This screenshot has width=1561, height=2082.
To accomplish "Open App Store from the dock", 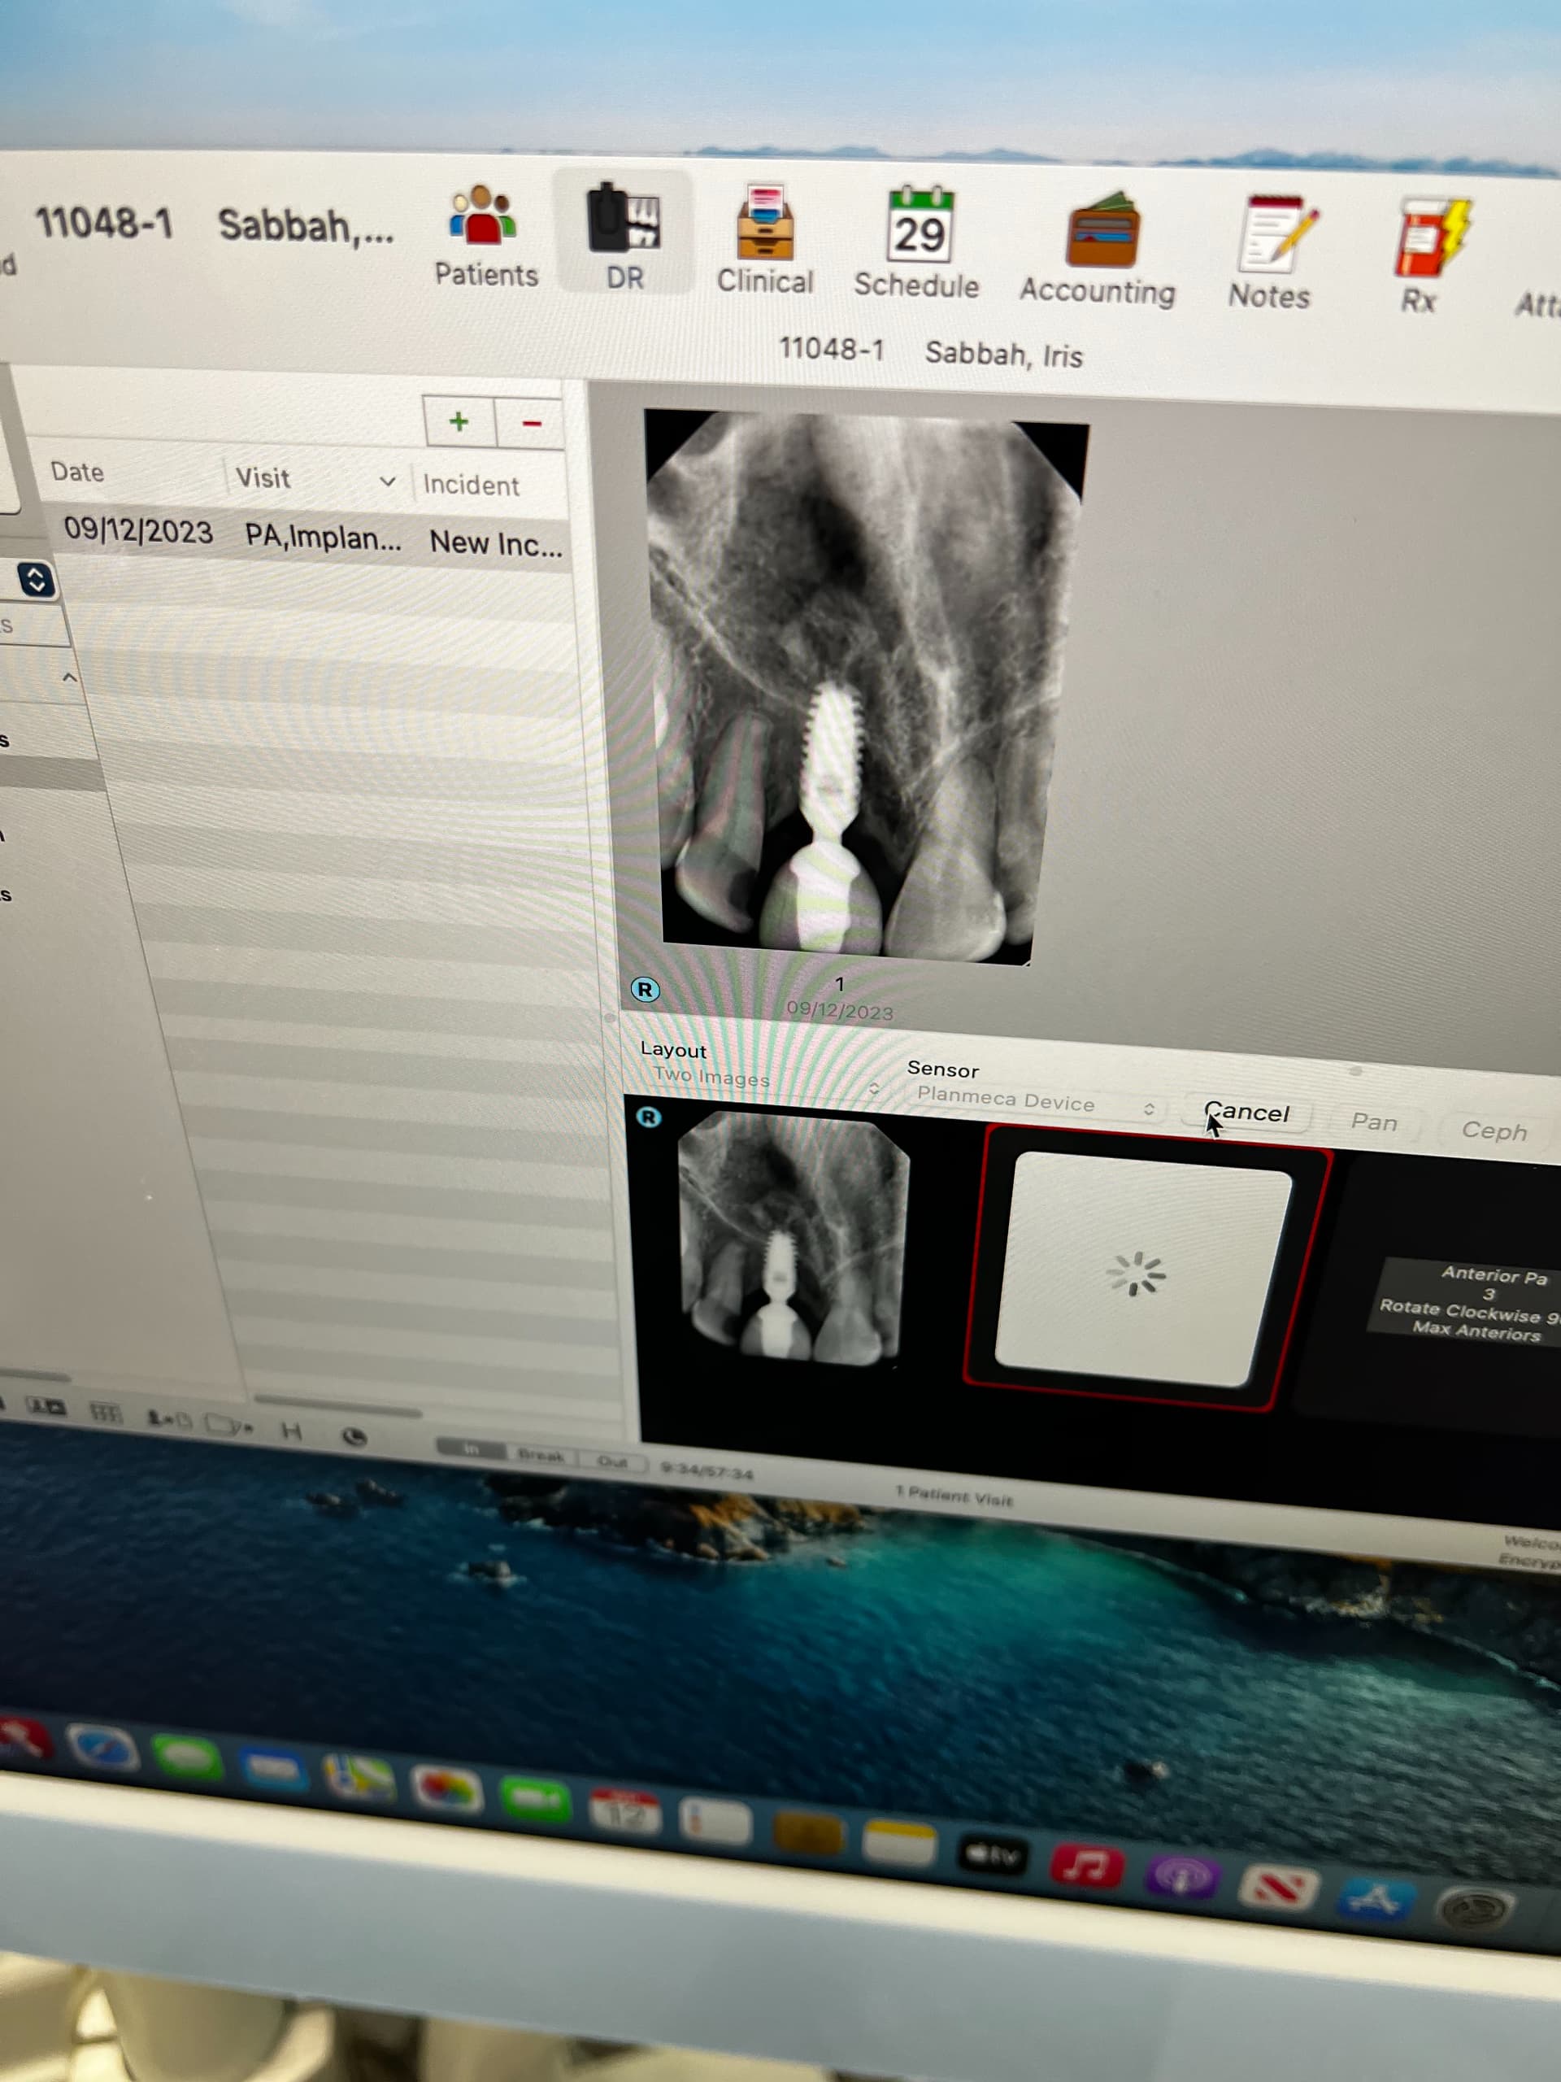I will coord(1375,1899).
